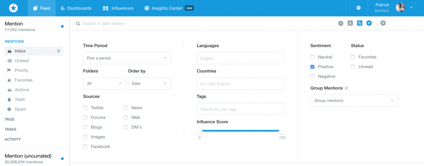Image resolution: width=424 pixels, height=166 pixels.
Task: Go to the Insights Center tab
Action: pyautogui.click(x=169, y=8)
